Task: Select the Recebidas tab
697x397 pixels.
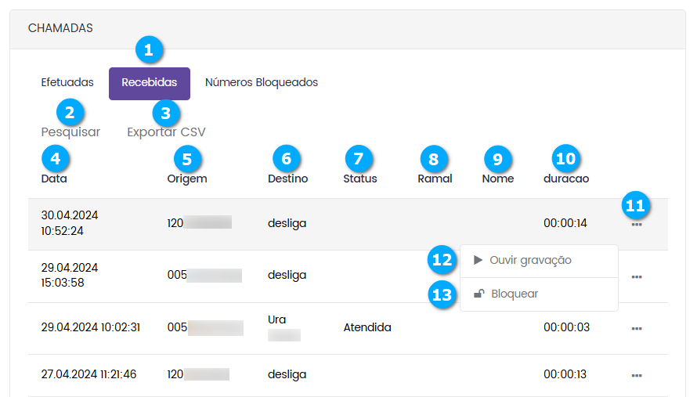Action: click(x=149, y=82)
